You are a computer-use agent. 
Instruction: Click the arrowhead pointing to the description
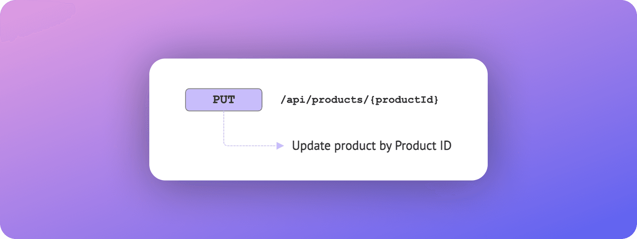(280, 146)
